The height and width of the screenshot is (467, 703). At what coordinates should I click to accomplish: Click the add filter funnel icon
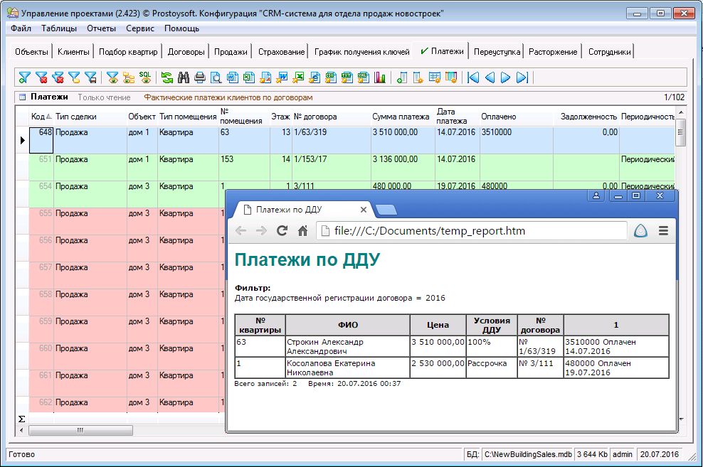coord(25,77)
